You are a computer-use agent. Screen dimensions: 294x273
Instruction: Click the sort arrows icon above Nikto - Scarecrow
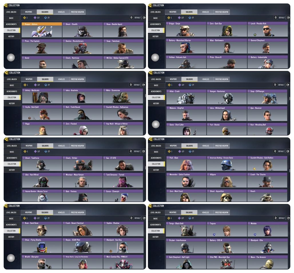(131, 85)
